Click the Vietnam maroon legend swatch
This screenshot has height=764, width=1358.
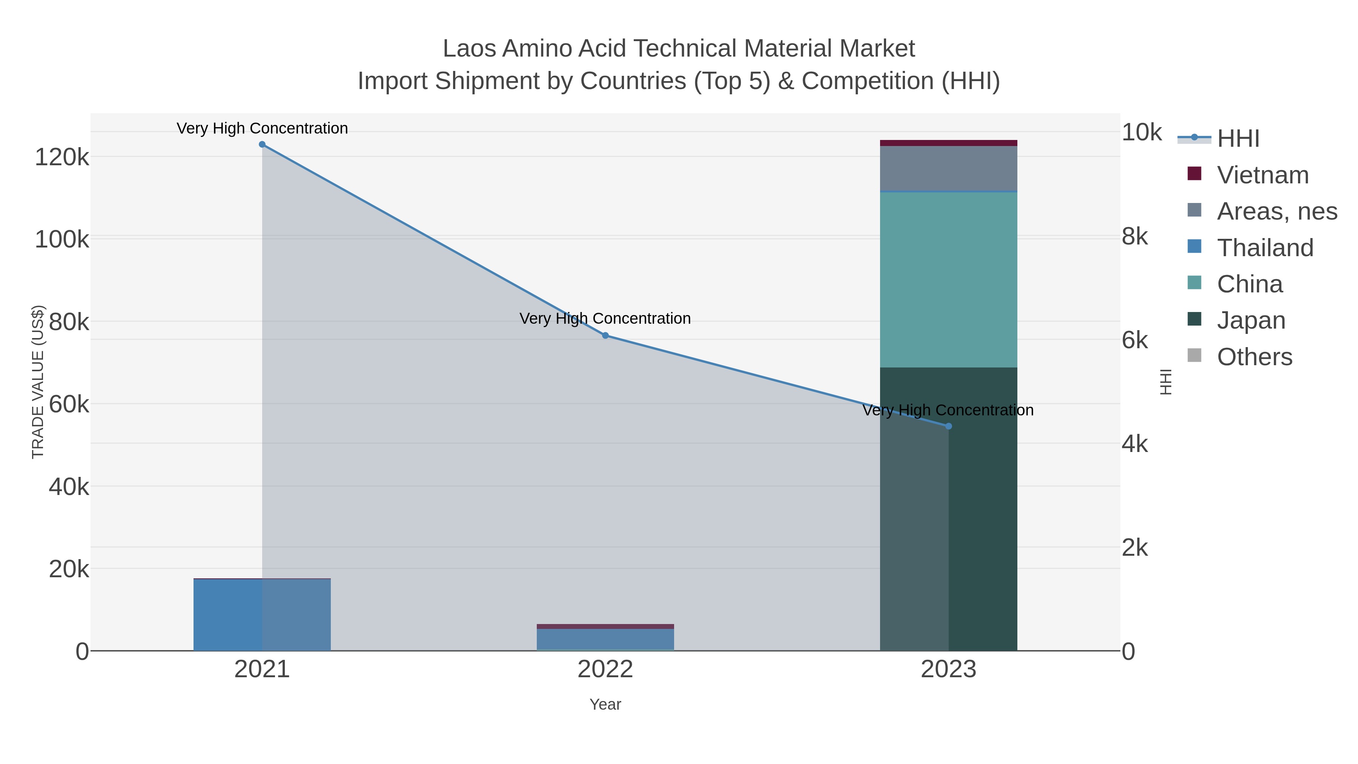click(x=1195, y=174)
